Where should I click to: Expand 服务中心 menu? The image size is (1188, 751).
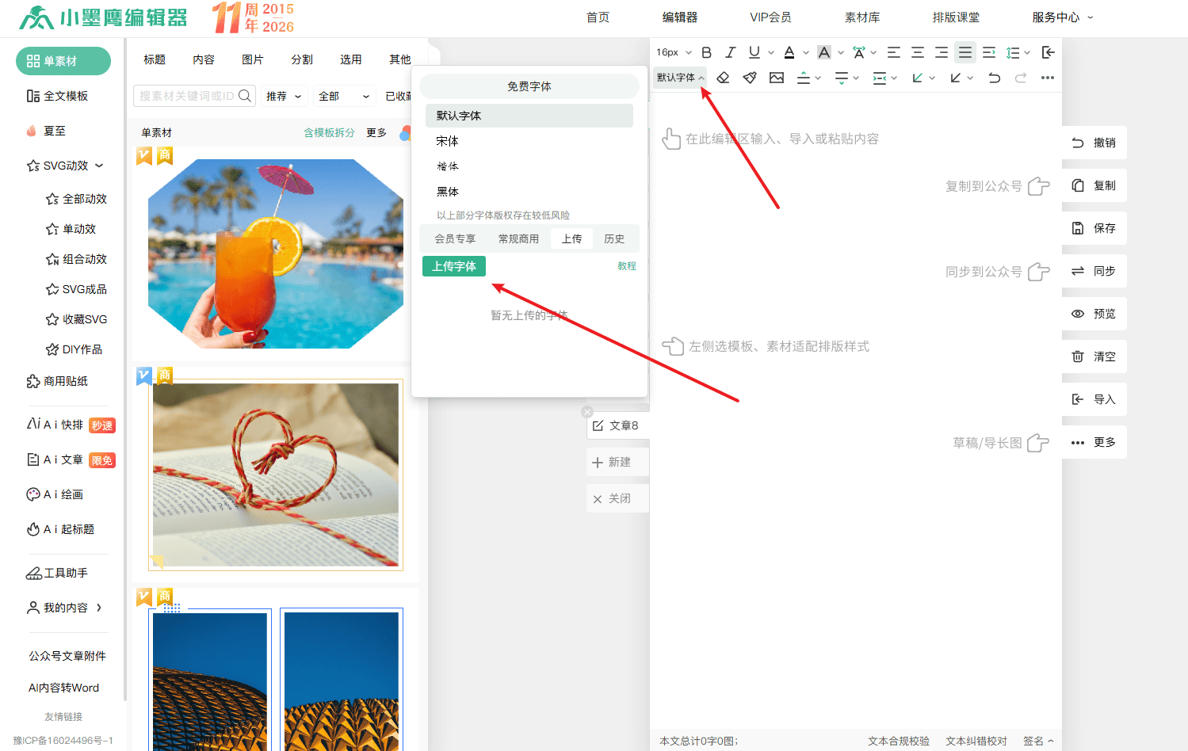click(1063, 17)
